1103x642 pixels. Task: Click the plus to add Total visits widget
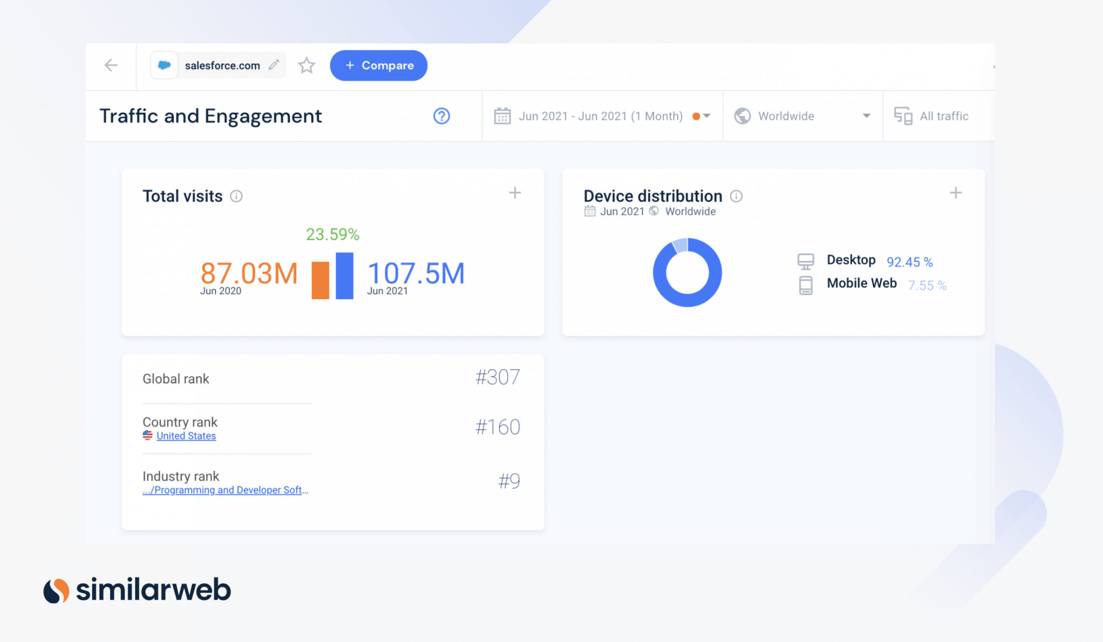point(515,193)
